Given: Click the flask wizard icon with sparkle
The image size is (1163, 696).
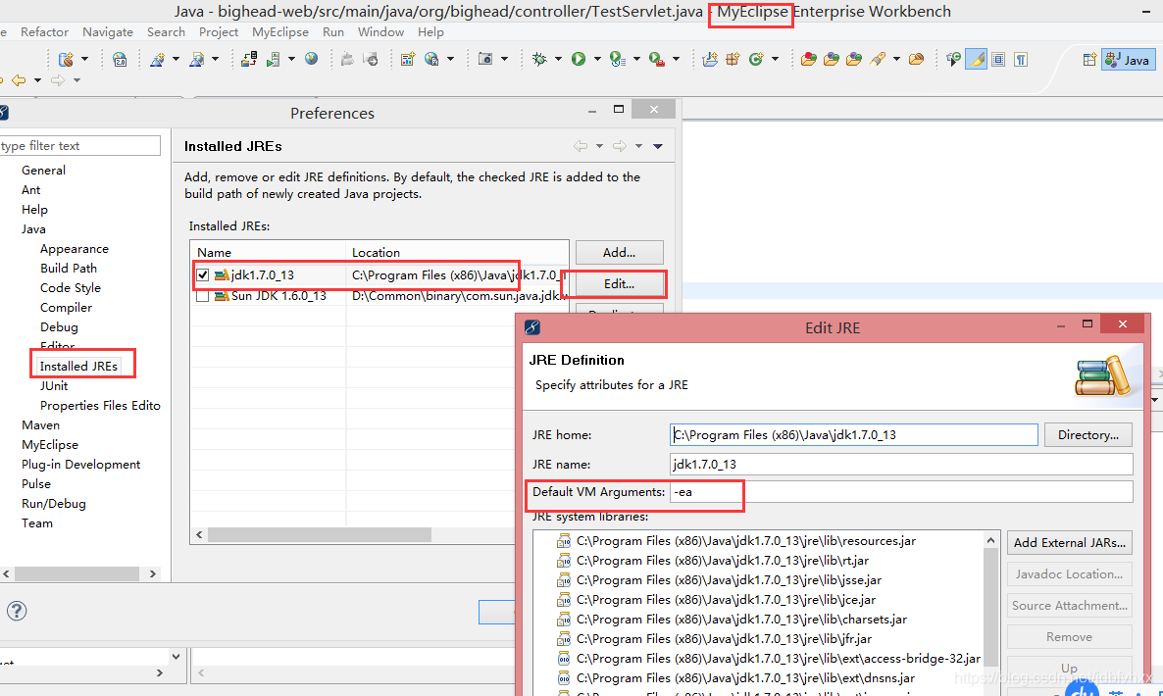Looking at the screenshot, I should tap(157, 59).
